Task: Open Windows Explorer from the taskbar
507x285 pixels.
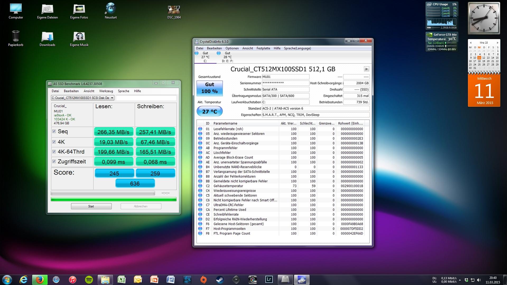Action: tap(105, 279)
